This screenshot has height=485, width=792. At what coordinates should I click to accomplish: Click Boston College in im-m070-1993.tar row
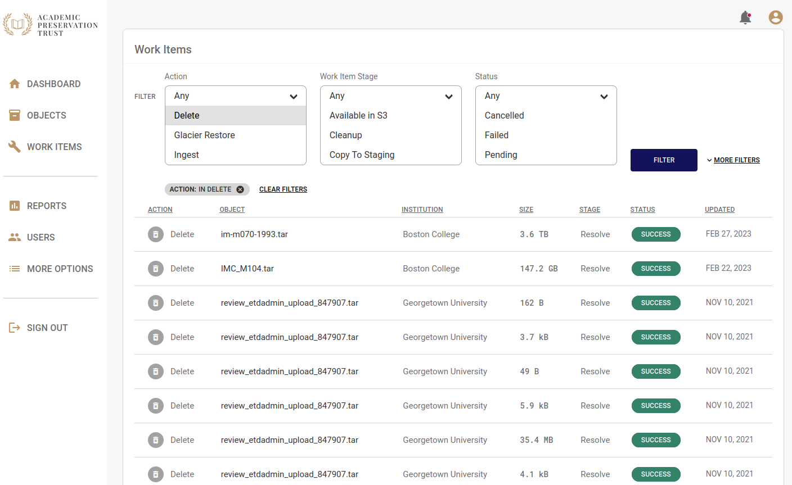click(x=431, y=234)
